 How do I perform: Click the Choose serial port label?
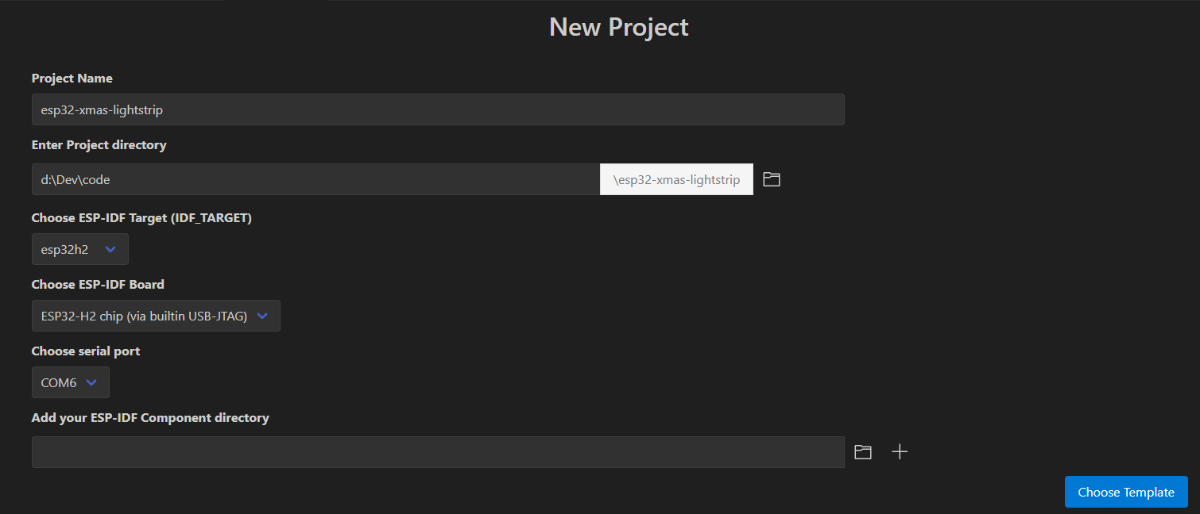(86, 351)
